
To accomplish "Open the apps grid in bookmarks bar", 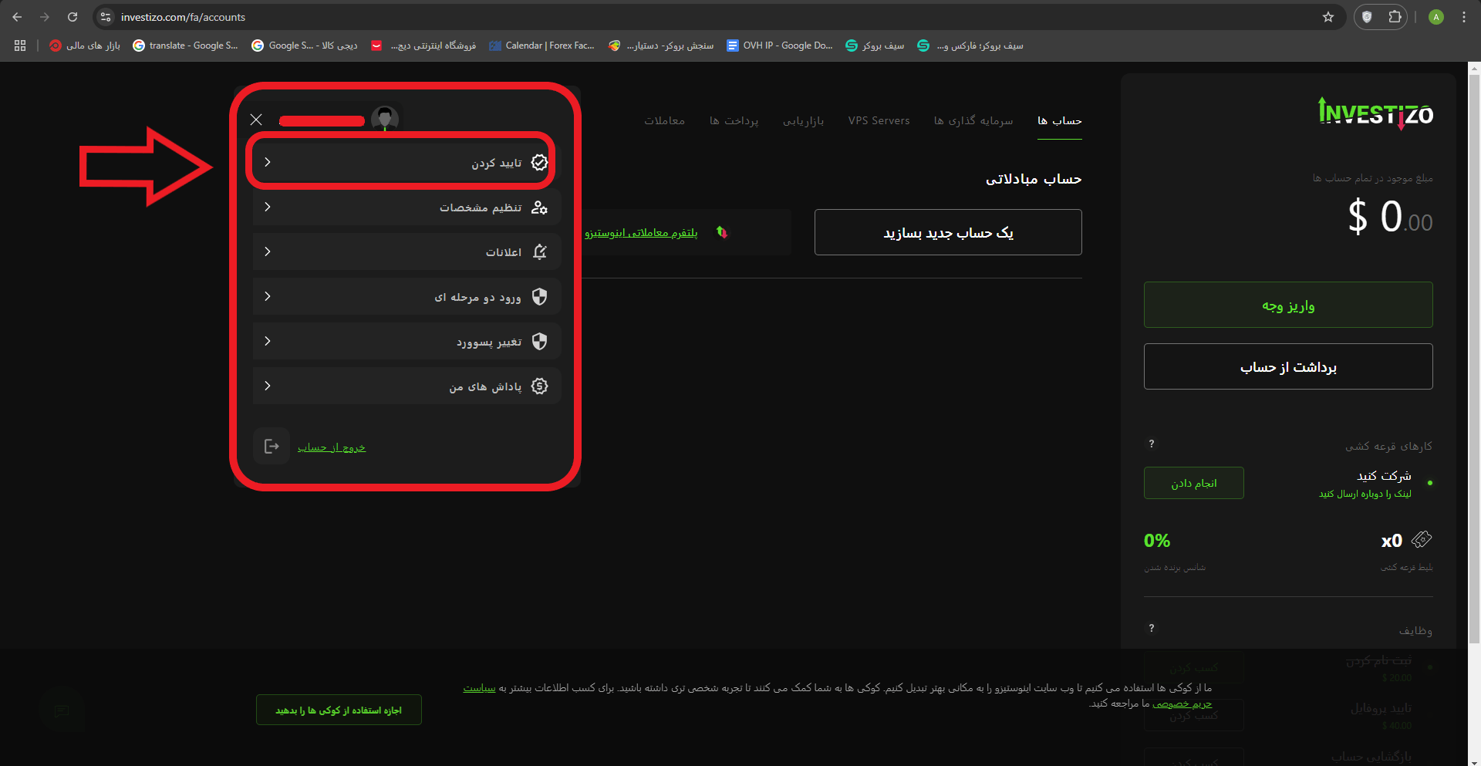I will [x=20, y=46].
